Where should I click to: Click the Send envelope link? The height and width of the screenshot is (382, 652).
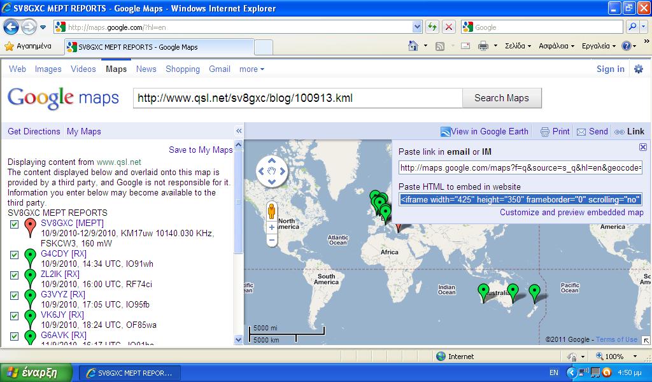pyautogui.click(x=593, y=131)
